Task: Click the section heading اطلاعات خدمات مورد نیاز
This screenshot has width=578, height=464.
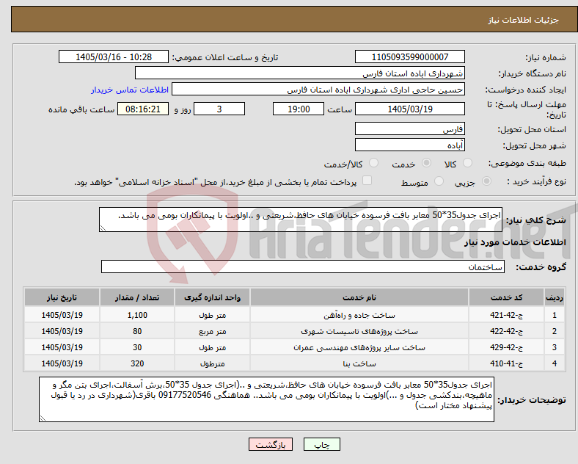Action: click(x=515, y=242)
